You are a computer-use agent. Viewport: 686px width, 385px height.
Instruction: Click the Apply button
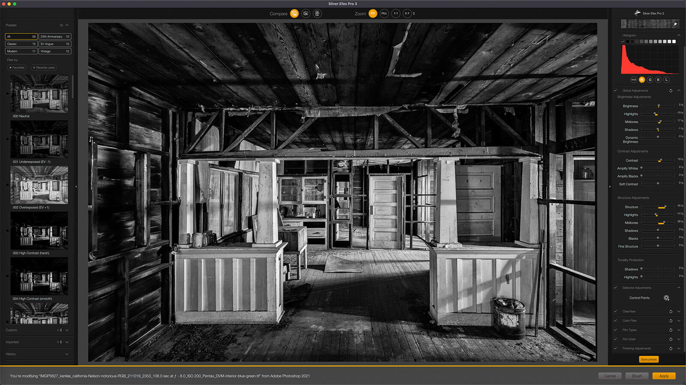click(664, 376)
